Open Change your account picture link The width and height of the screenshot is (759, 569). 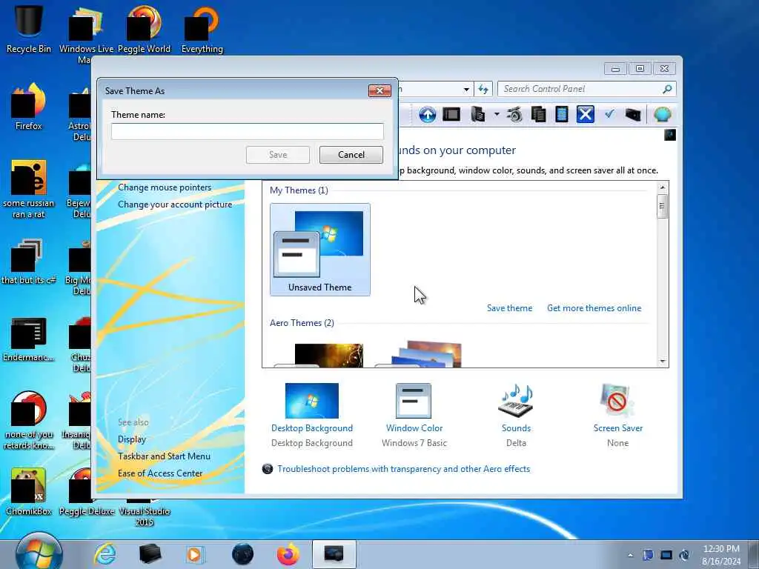click(x=175, y=204)
